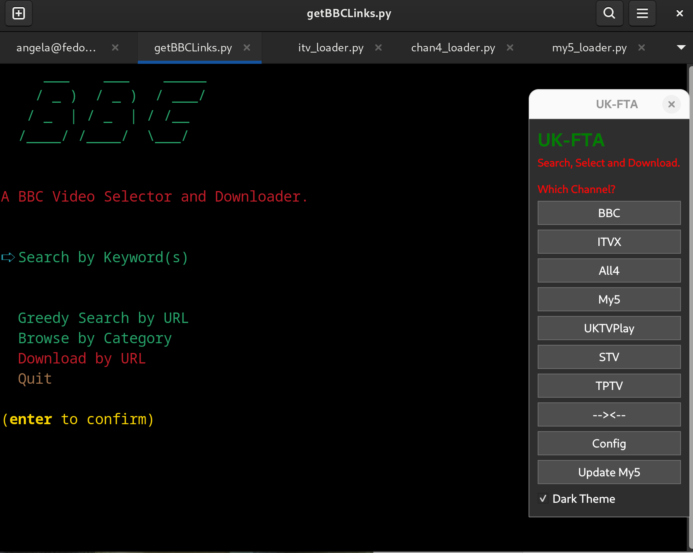Open the terminal search

(x=609, y=13)
